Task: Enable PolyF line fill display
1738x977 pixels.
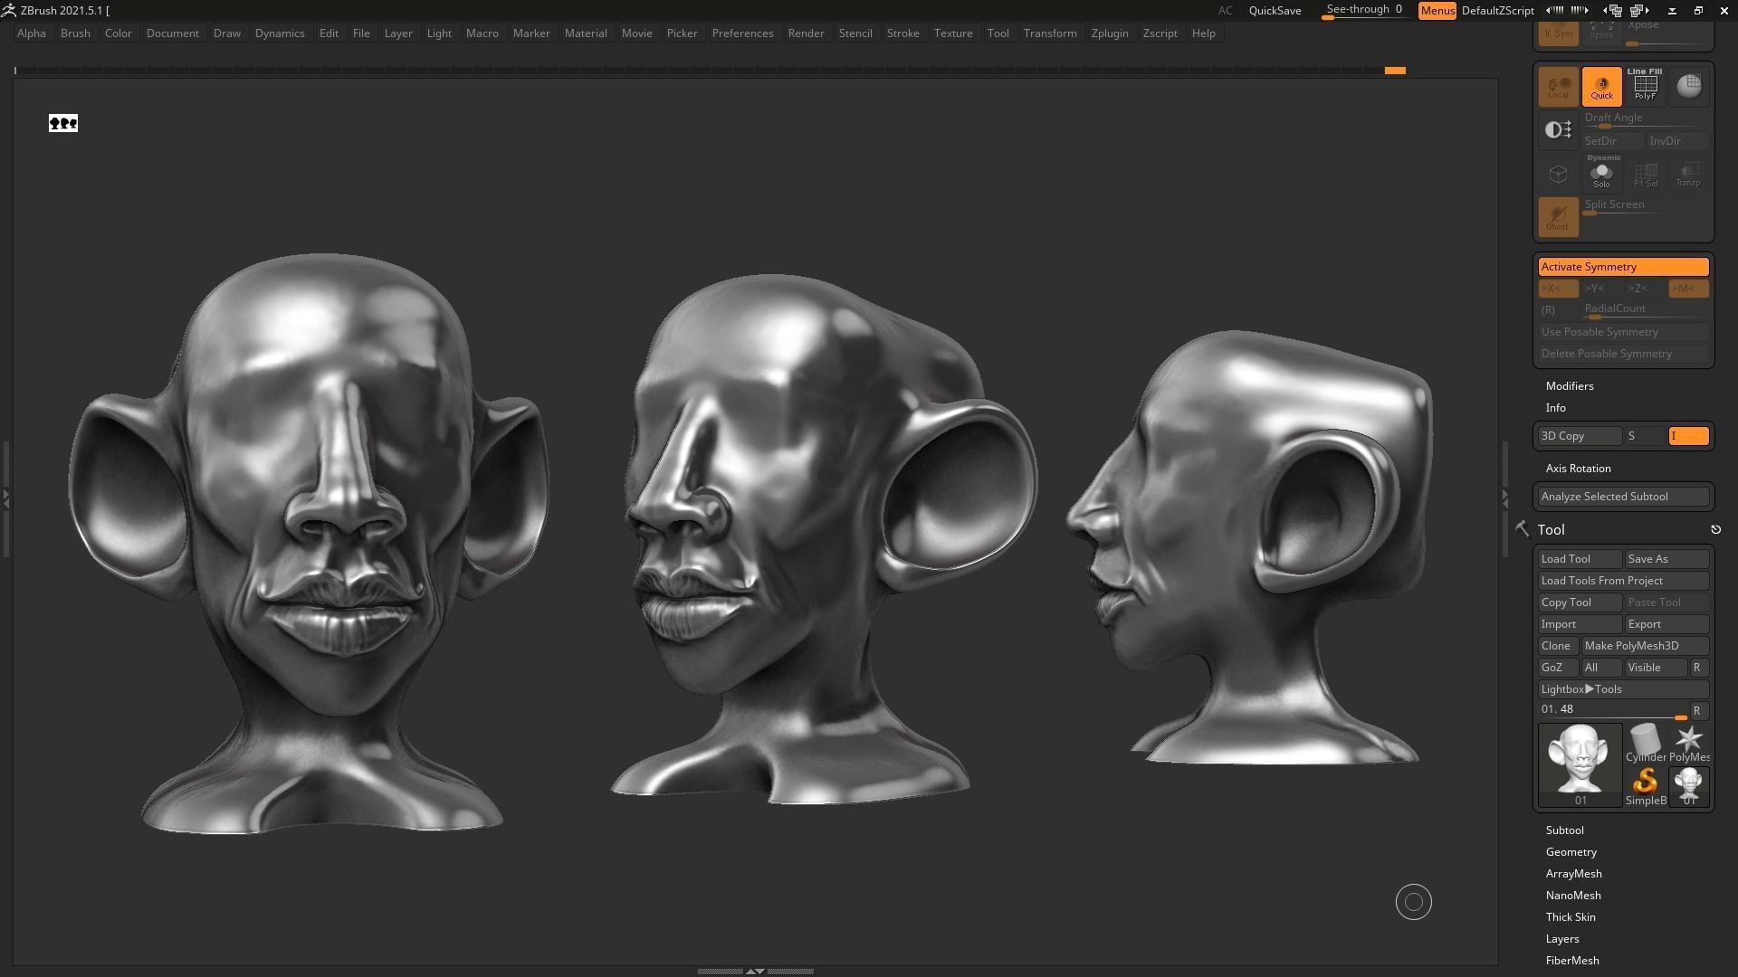Action: [1645, 87]
